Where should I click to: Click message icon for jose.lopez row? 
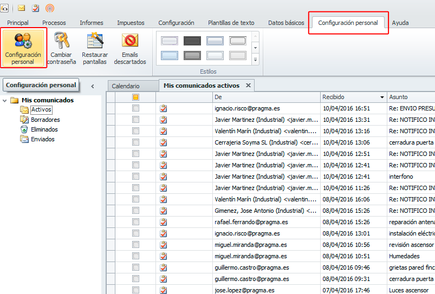pos(164,290)
